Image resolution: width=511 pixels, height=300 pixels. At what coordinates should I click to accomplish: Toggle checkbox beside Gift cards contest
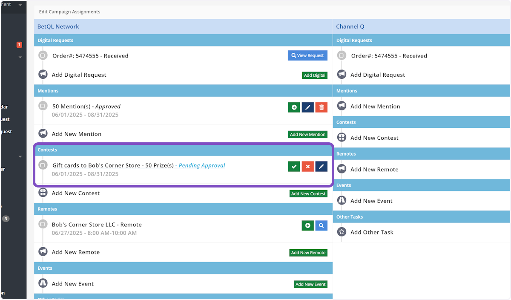click(x=43, y=165)
